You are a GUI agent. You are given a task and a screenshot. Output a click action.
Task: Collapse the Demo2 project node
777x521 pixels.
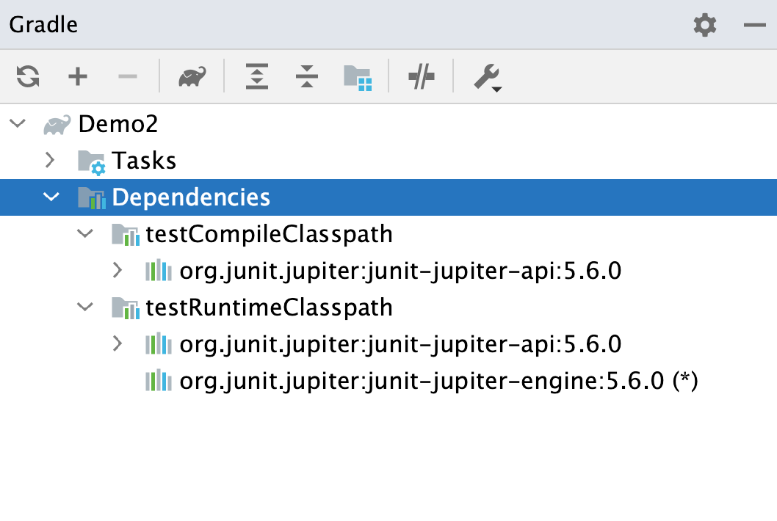(x=17, y=123)
